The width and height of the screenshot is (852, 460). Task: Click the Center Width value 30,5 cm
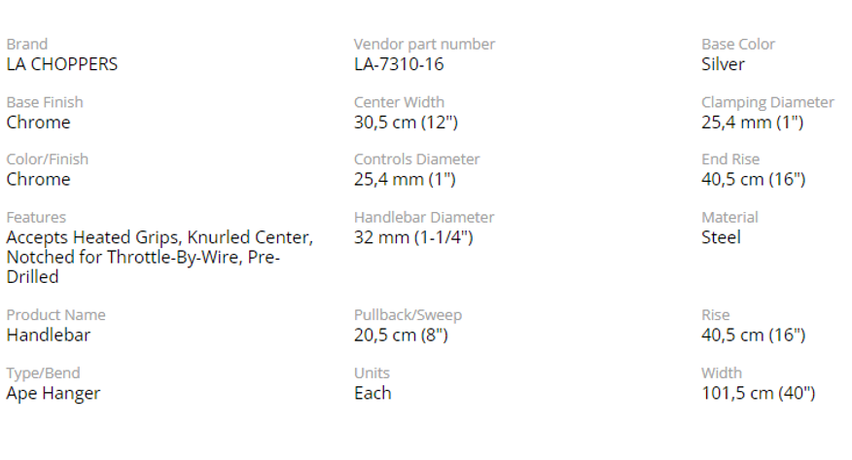406,123
